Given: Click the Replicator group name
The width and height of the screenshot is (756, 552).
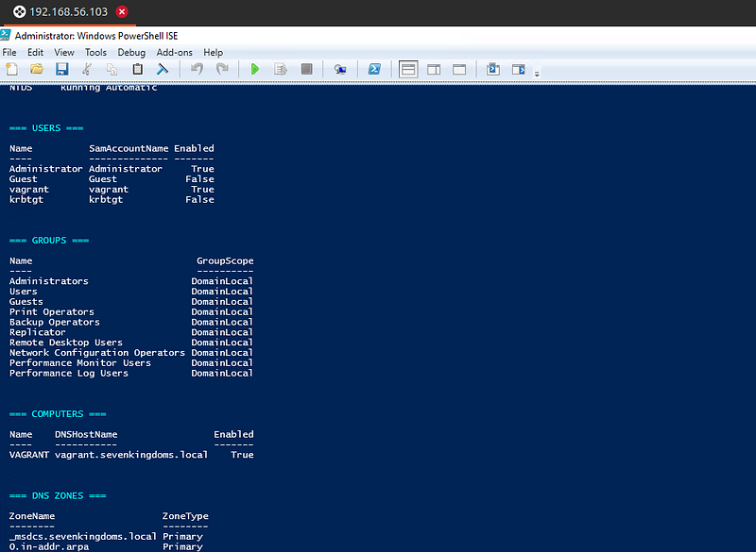Looking at the screenshot, I should coord(38,332).
